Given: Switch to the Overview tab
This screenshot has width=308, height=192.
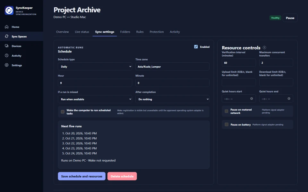Looking at the screenshot, I should [63, 32].
